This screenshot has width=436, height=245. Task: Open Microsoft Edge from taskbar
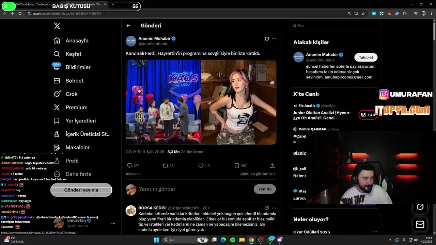pyautogui.click(x=223, y=240)
